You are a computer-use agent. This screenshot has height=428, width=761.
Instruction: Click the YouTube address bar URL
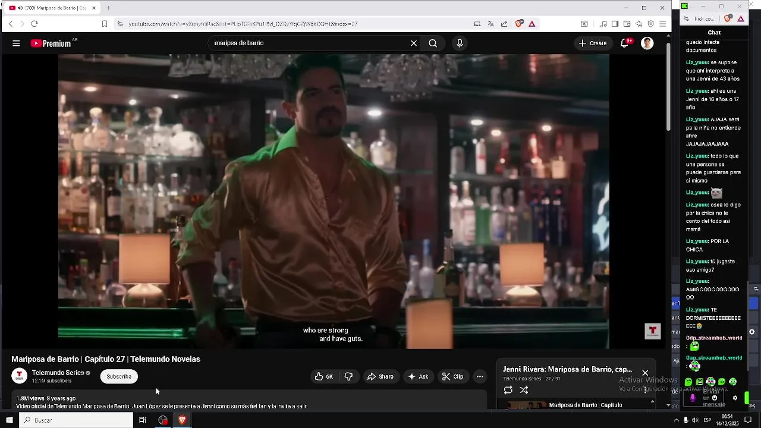(243, 24)
